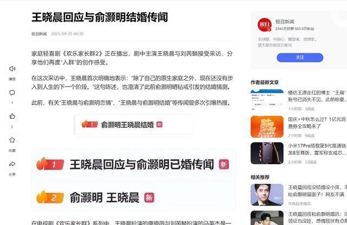
Task: Click the hot search image 俞灏明王晓晨结婚
Action: [134, 125]
